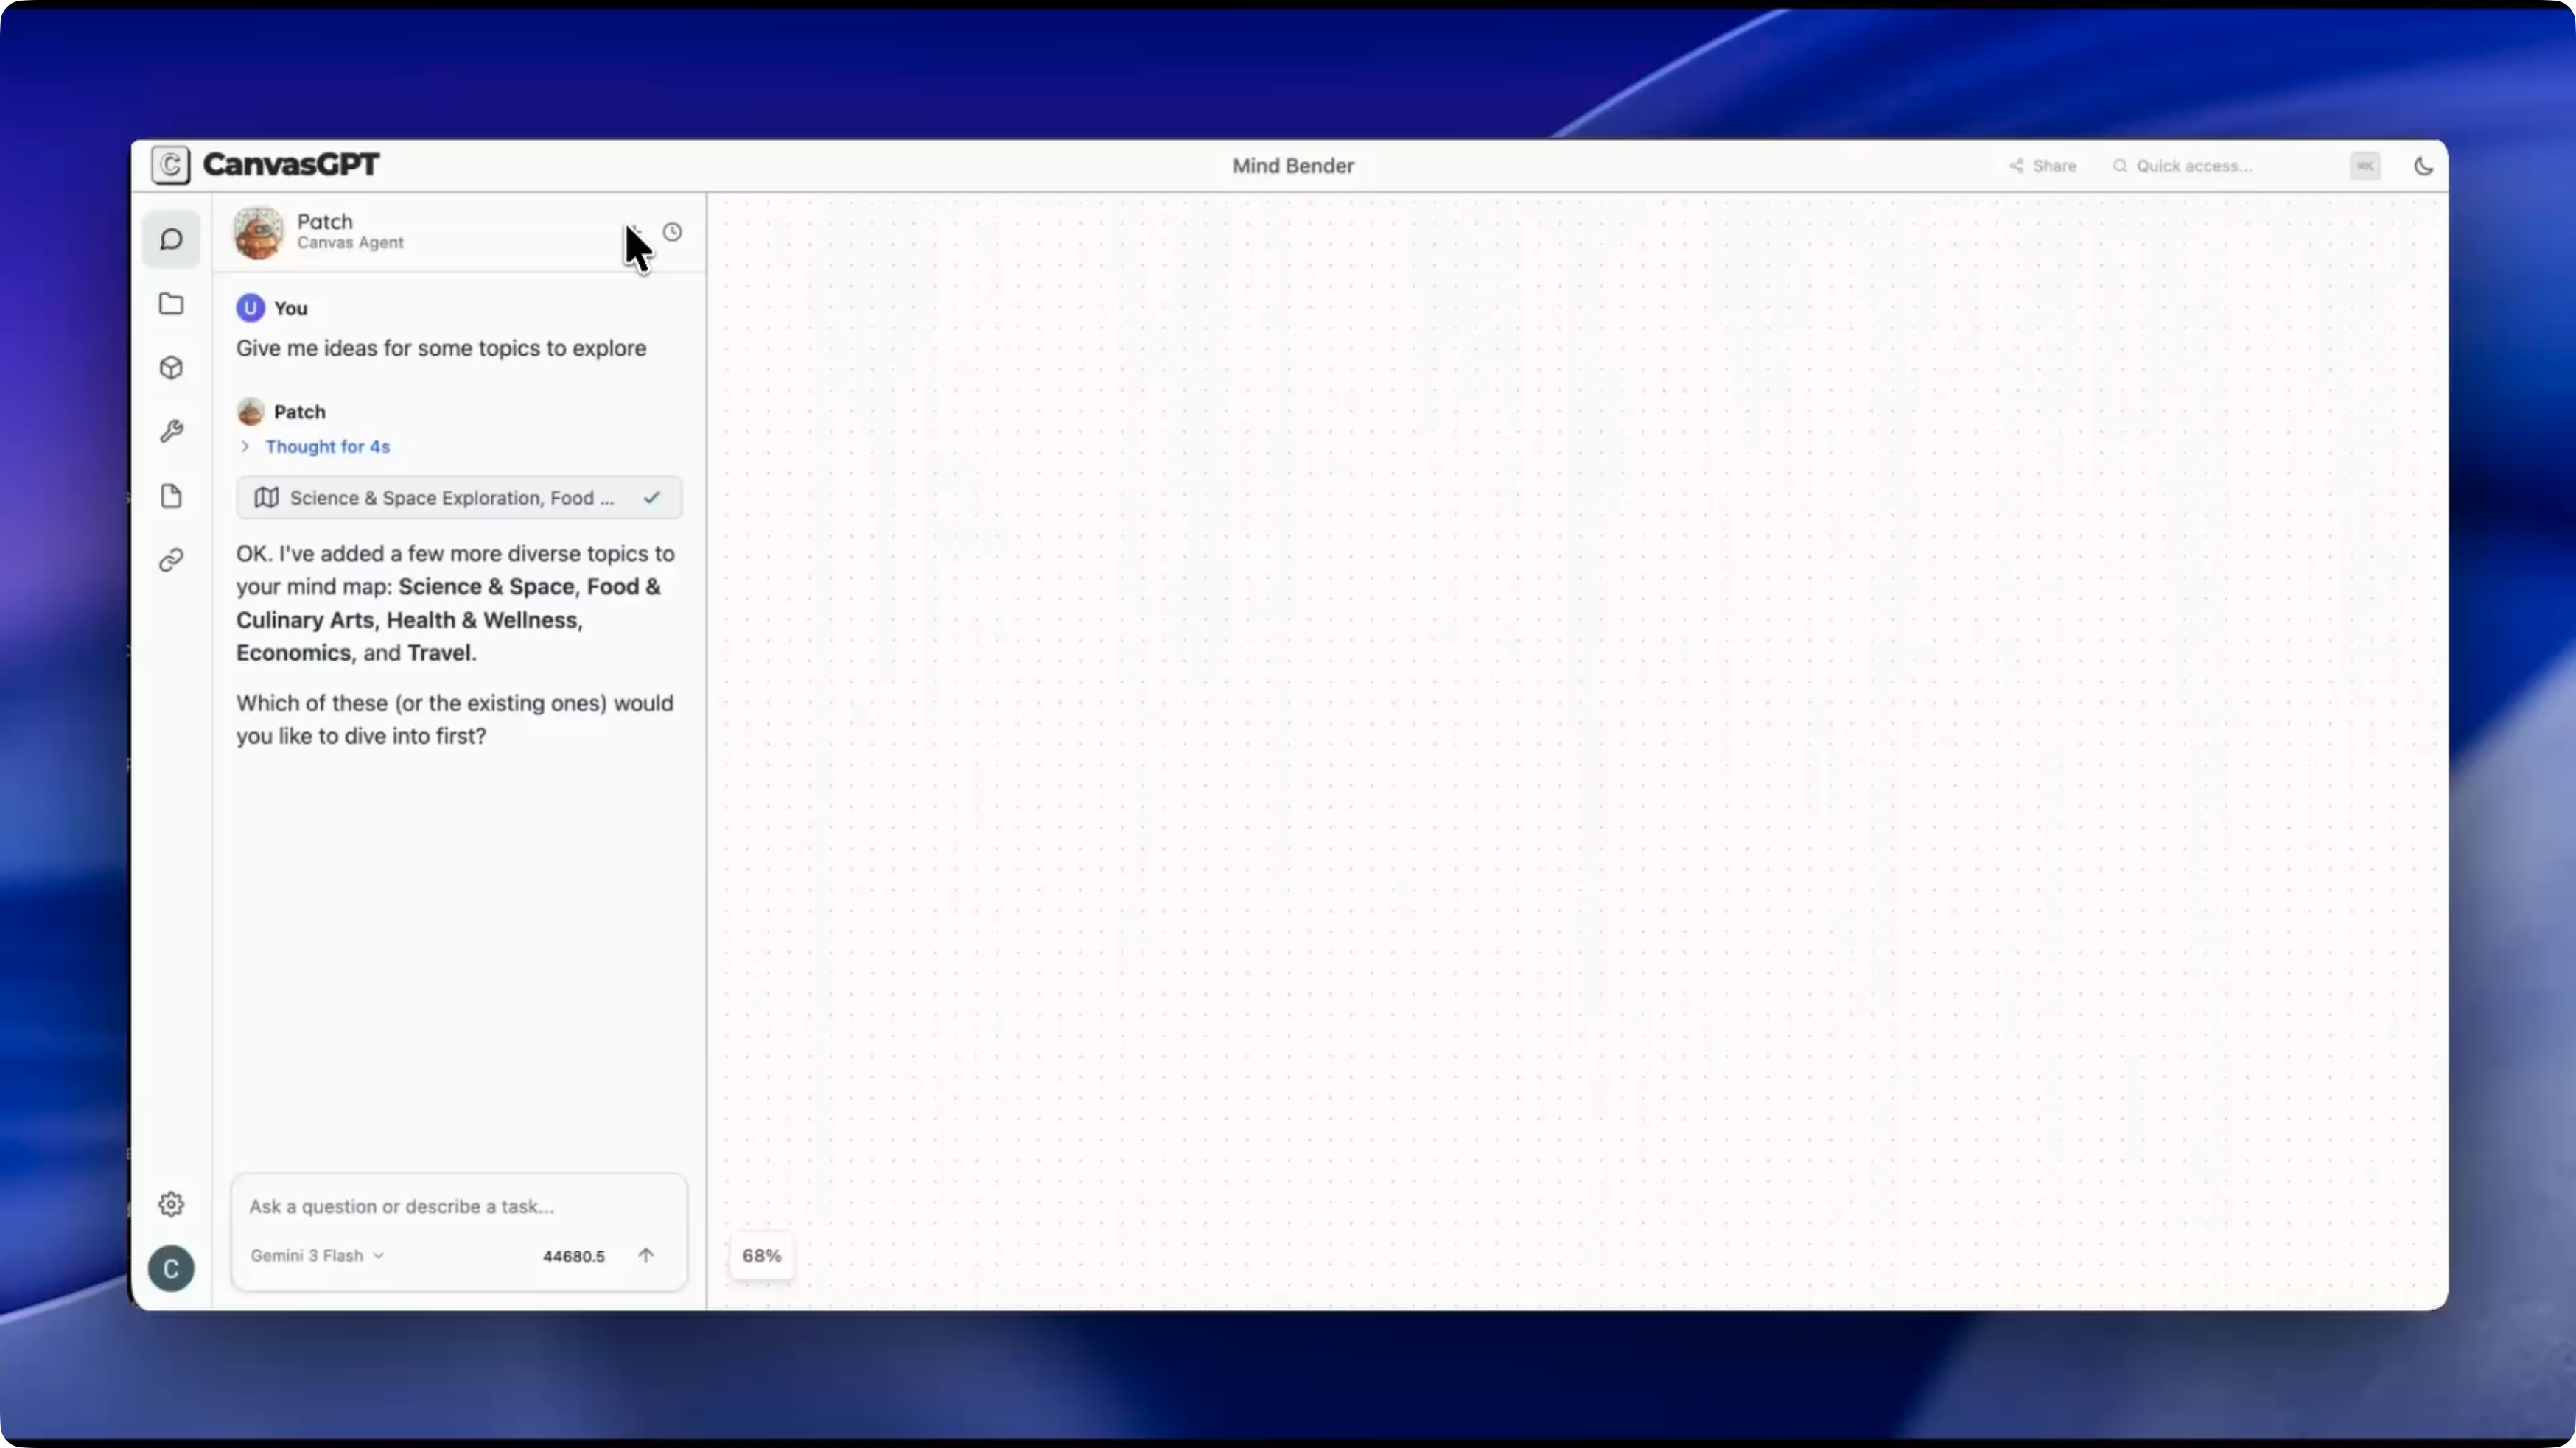Click the document page sidebar icon
The height and width of the screenshot is (1448, 2576).
[x=171, y=496]
